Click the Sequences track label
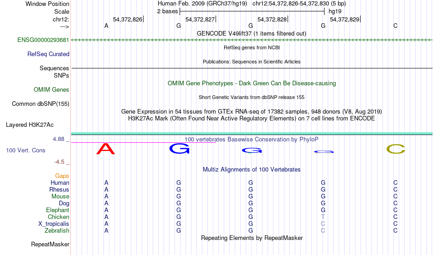Screen dimensions: 433x255 coord(54,68)
